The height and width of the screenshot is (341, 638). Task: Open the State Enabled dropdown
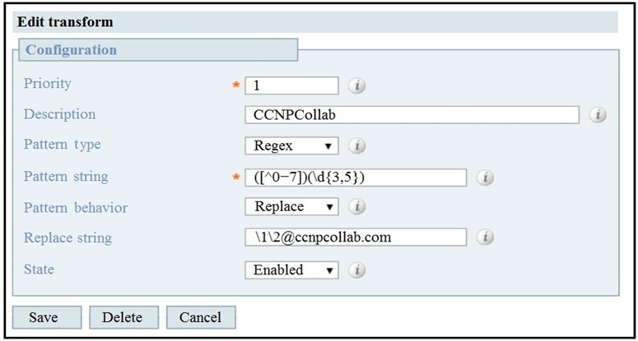[x=291, y=270]
